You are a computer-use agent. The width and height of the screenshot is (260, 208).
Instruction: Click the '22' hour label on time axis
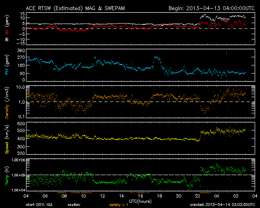198,196
